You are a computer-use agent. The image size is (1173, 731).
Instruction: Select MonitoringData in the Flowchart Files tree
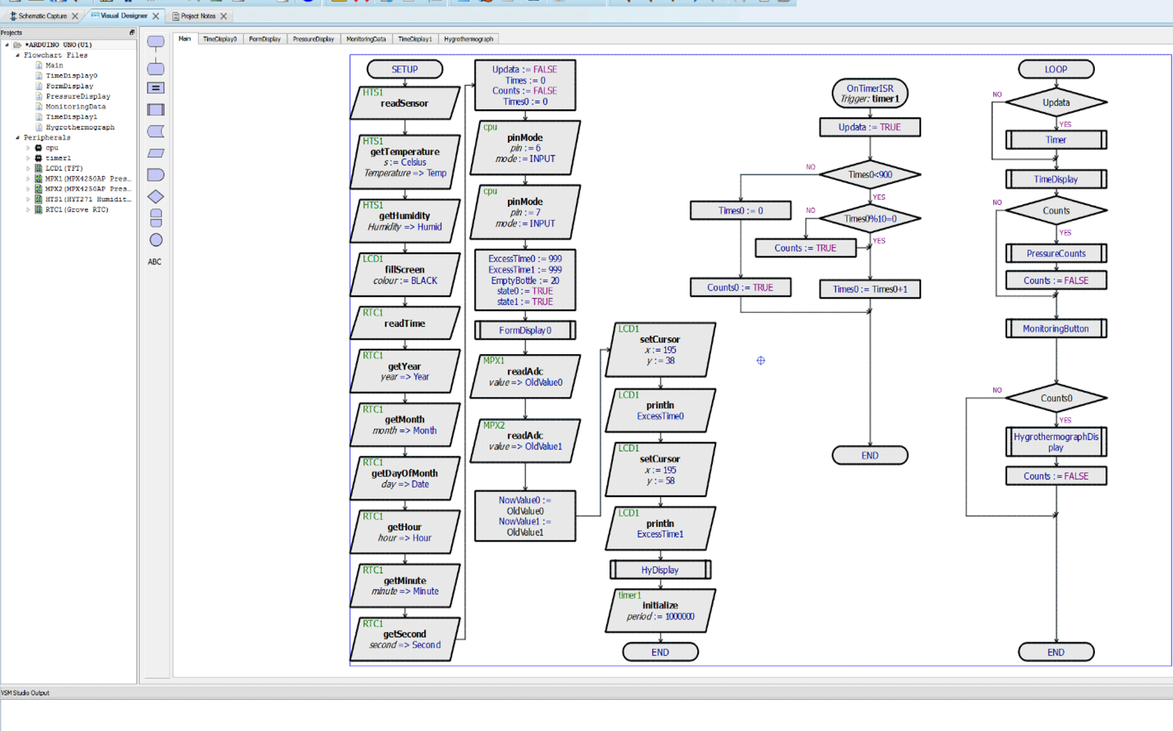76,107
